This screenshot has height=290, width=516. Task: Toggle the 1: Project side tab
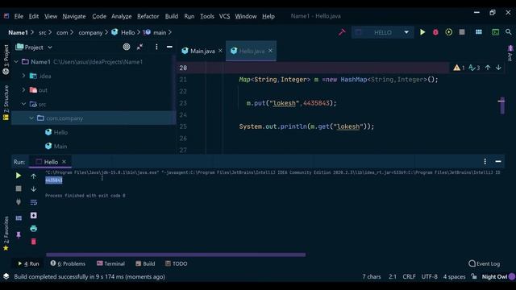click(x=6, y=60)
